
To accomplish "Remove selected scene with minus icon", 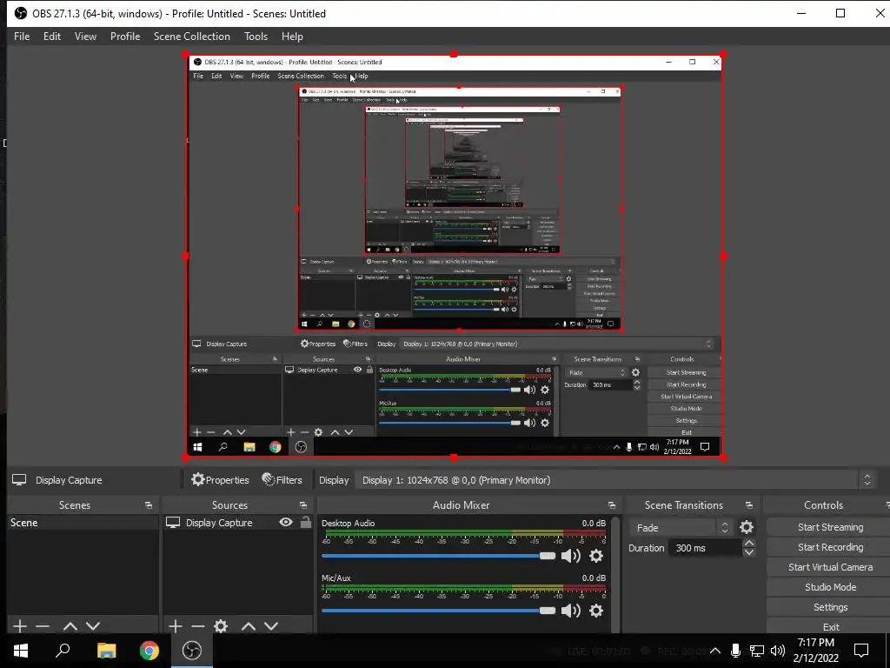I will coord(43,626).
